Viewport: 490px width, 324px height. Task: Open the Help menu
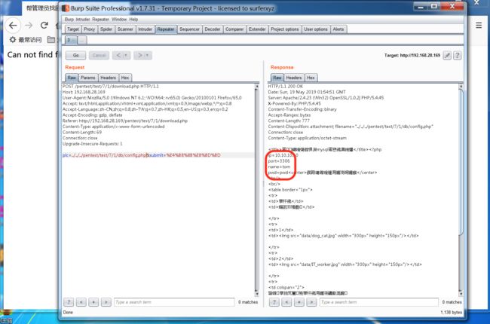[133, 20]
